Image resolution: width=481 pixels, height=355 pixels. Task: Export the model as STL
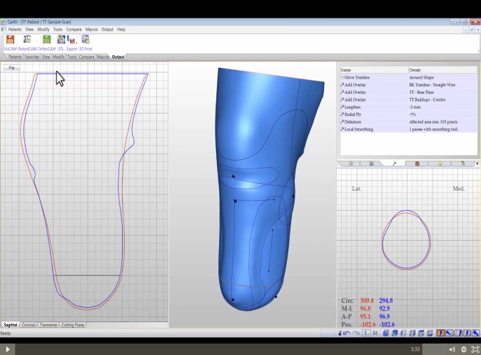pos(61,41)
